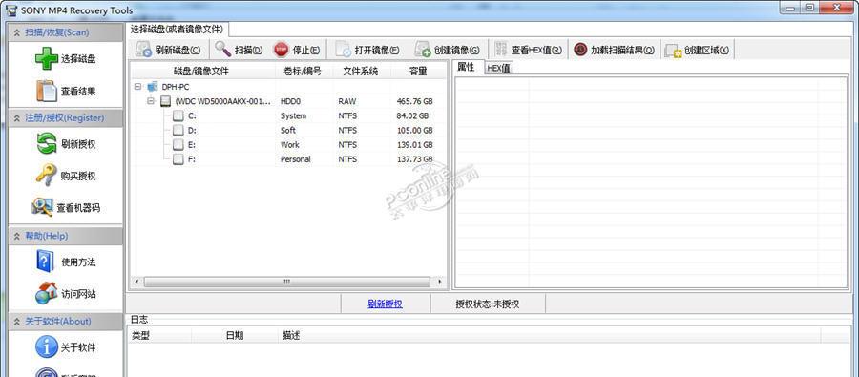This screenshot has height=377, width=859.
Task: Click the 137.73 GB capacity cell
Action: coord(415,159)
